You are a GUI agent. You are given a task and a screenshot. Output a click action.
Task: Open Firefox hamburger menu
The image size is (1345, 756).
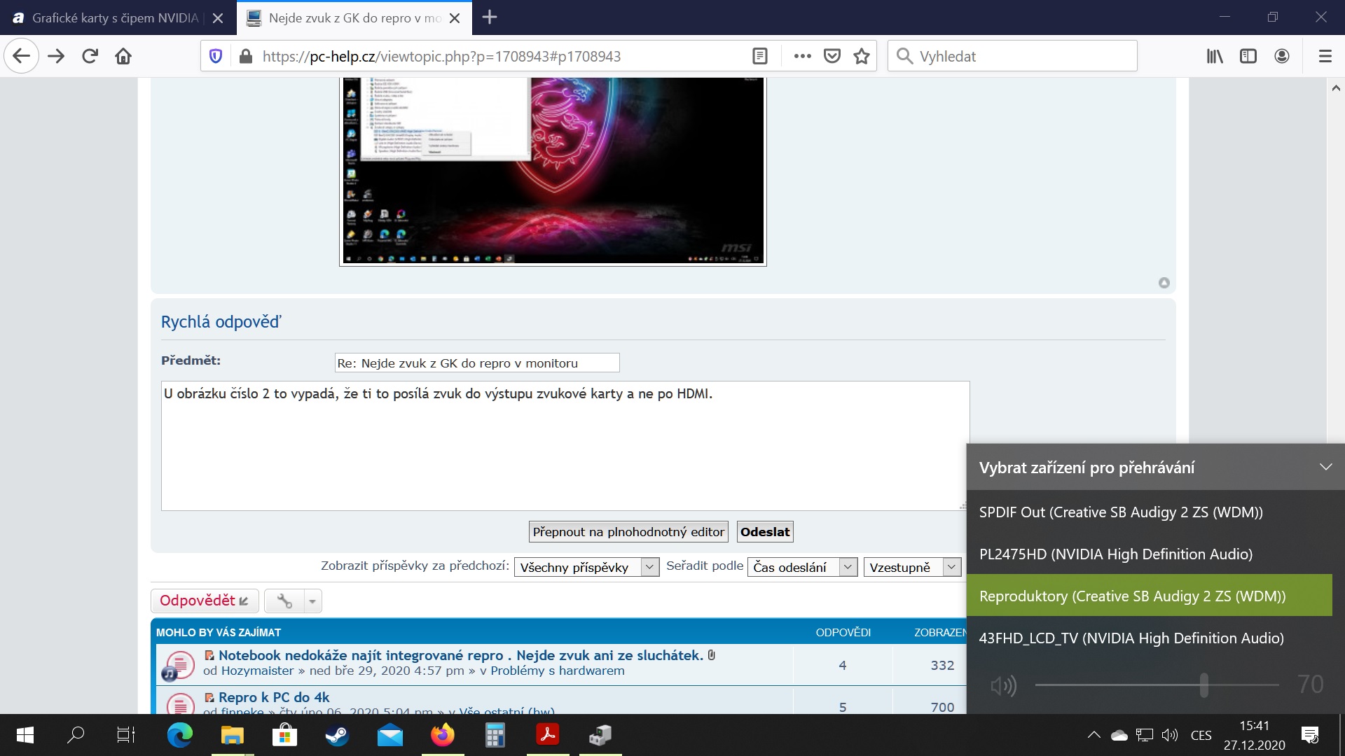tap(1325, 56)
